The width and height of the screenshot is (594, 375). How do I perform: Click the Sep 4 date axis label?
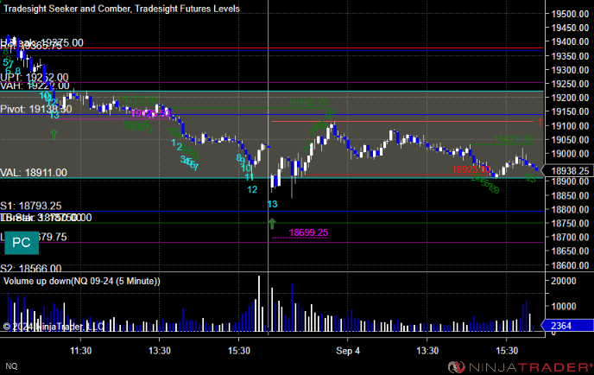coord(348,351)
